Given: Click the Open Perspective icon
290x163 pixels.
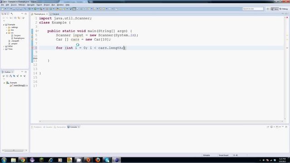Looking at the screenshot, I should [268, 9].
